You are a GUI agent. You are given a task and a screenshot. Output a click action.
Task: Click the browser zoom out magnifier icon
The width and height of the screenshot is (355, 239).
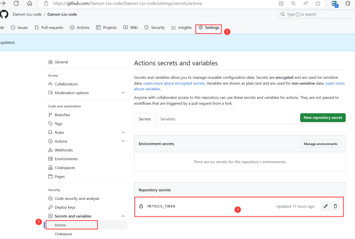click(x=293, y=3)
